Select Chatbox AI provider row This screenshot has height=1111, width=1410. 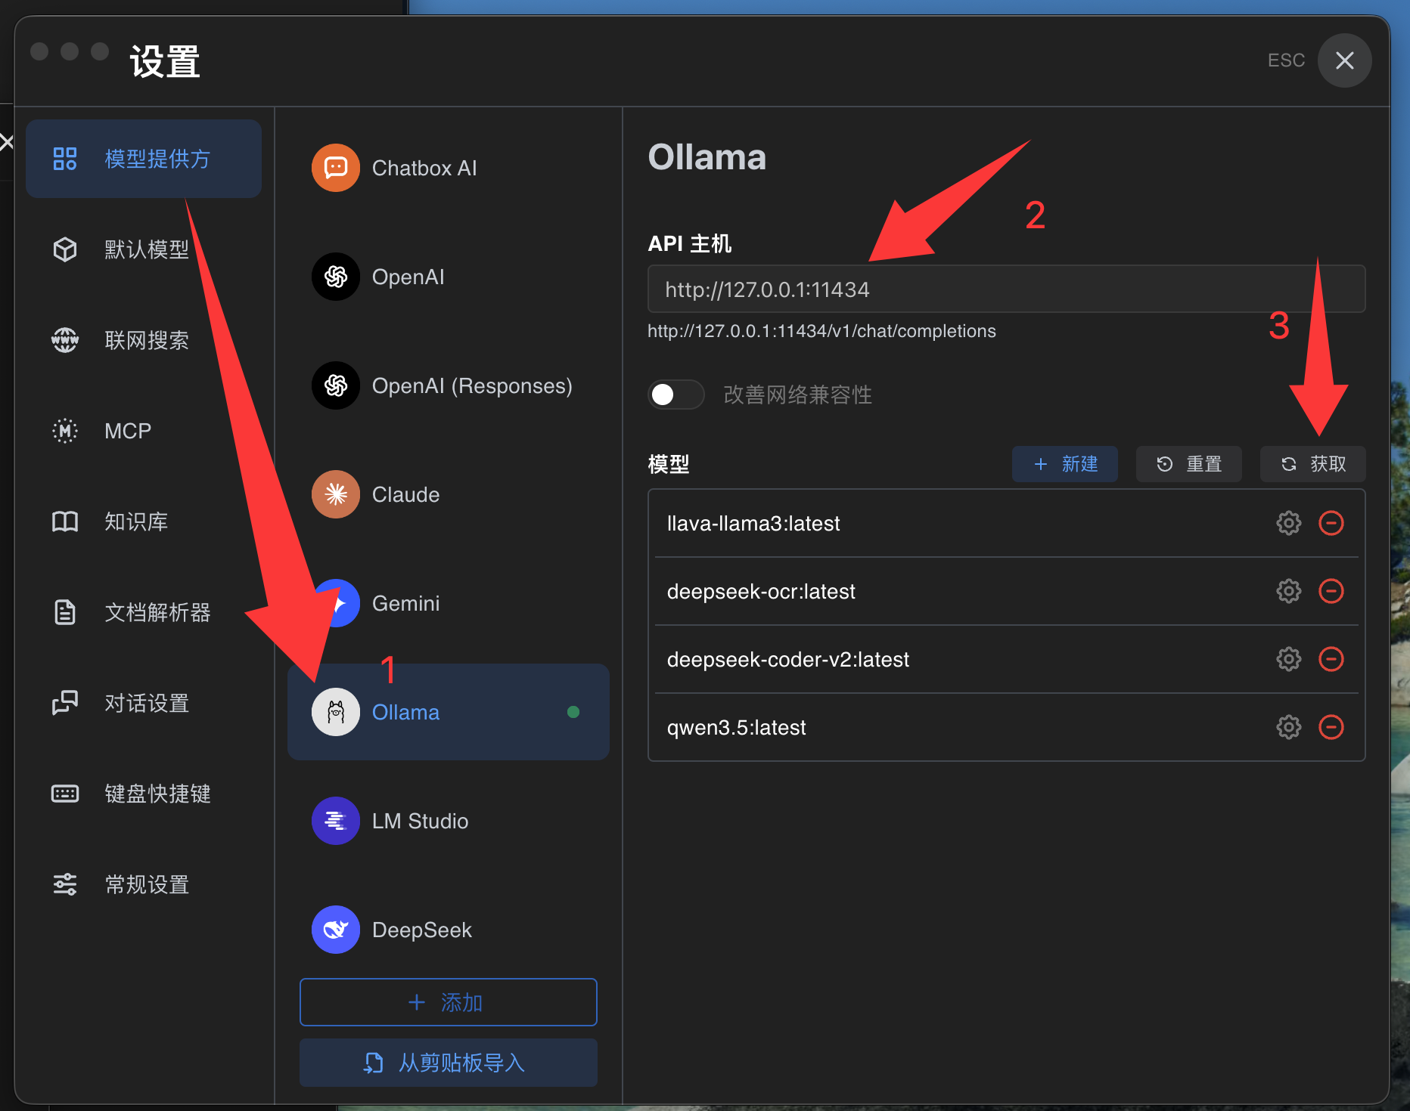[449, 168]
